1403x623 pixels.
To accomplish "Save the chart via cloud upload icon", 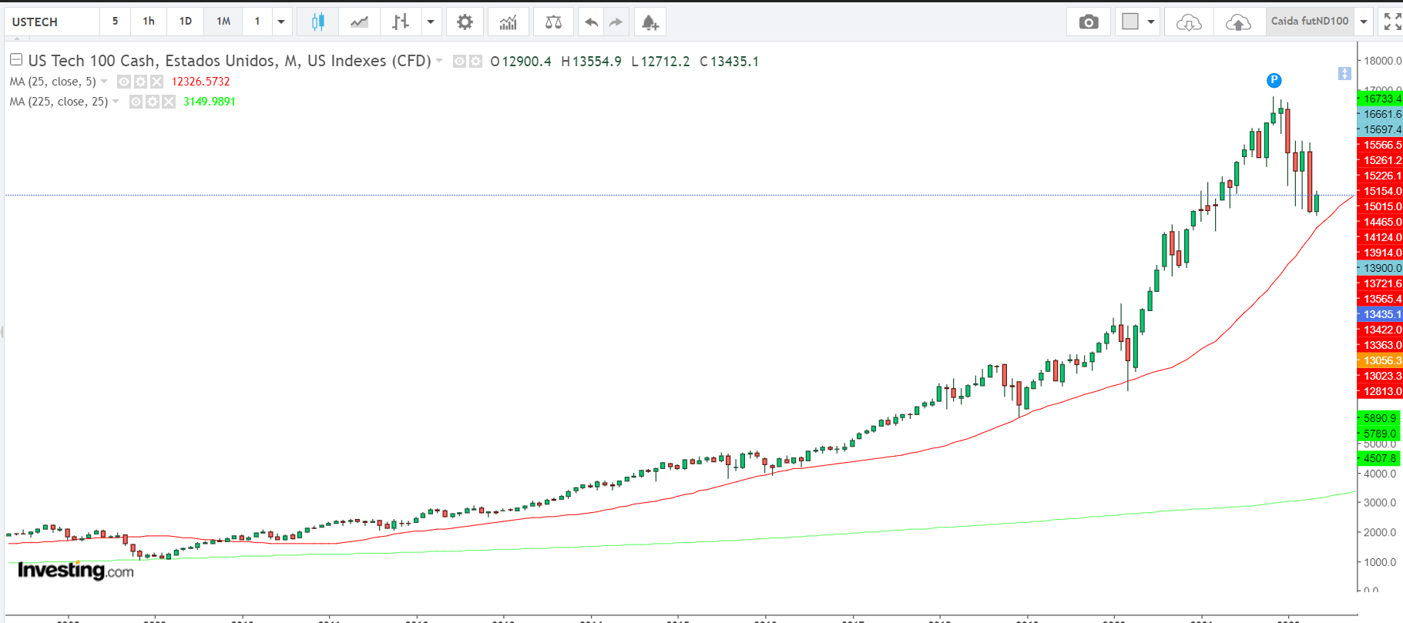I will (x=1238, y=22).
